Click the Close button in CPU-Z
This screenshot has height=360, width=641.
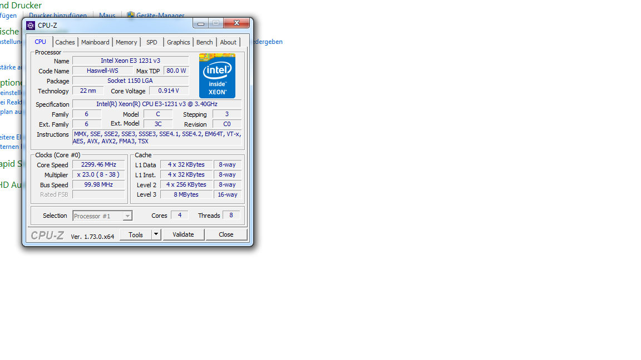[226, 234]
